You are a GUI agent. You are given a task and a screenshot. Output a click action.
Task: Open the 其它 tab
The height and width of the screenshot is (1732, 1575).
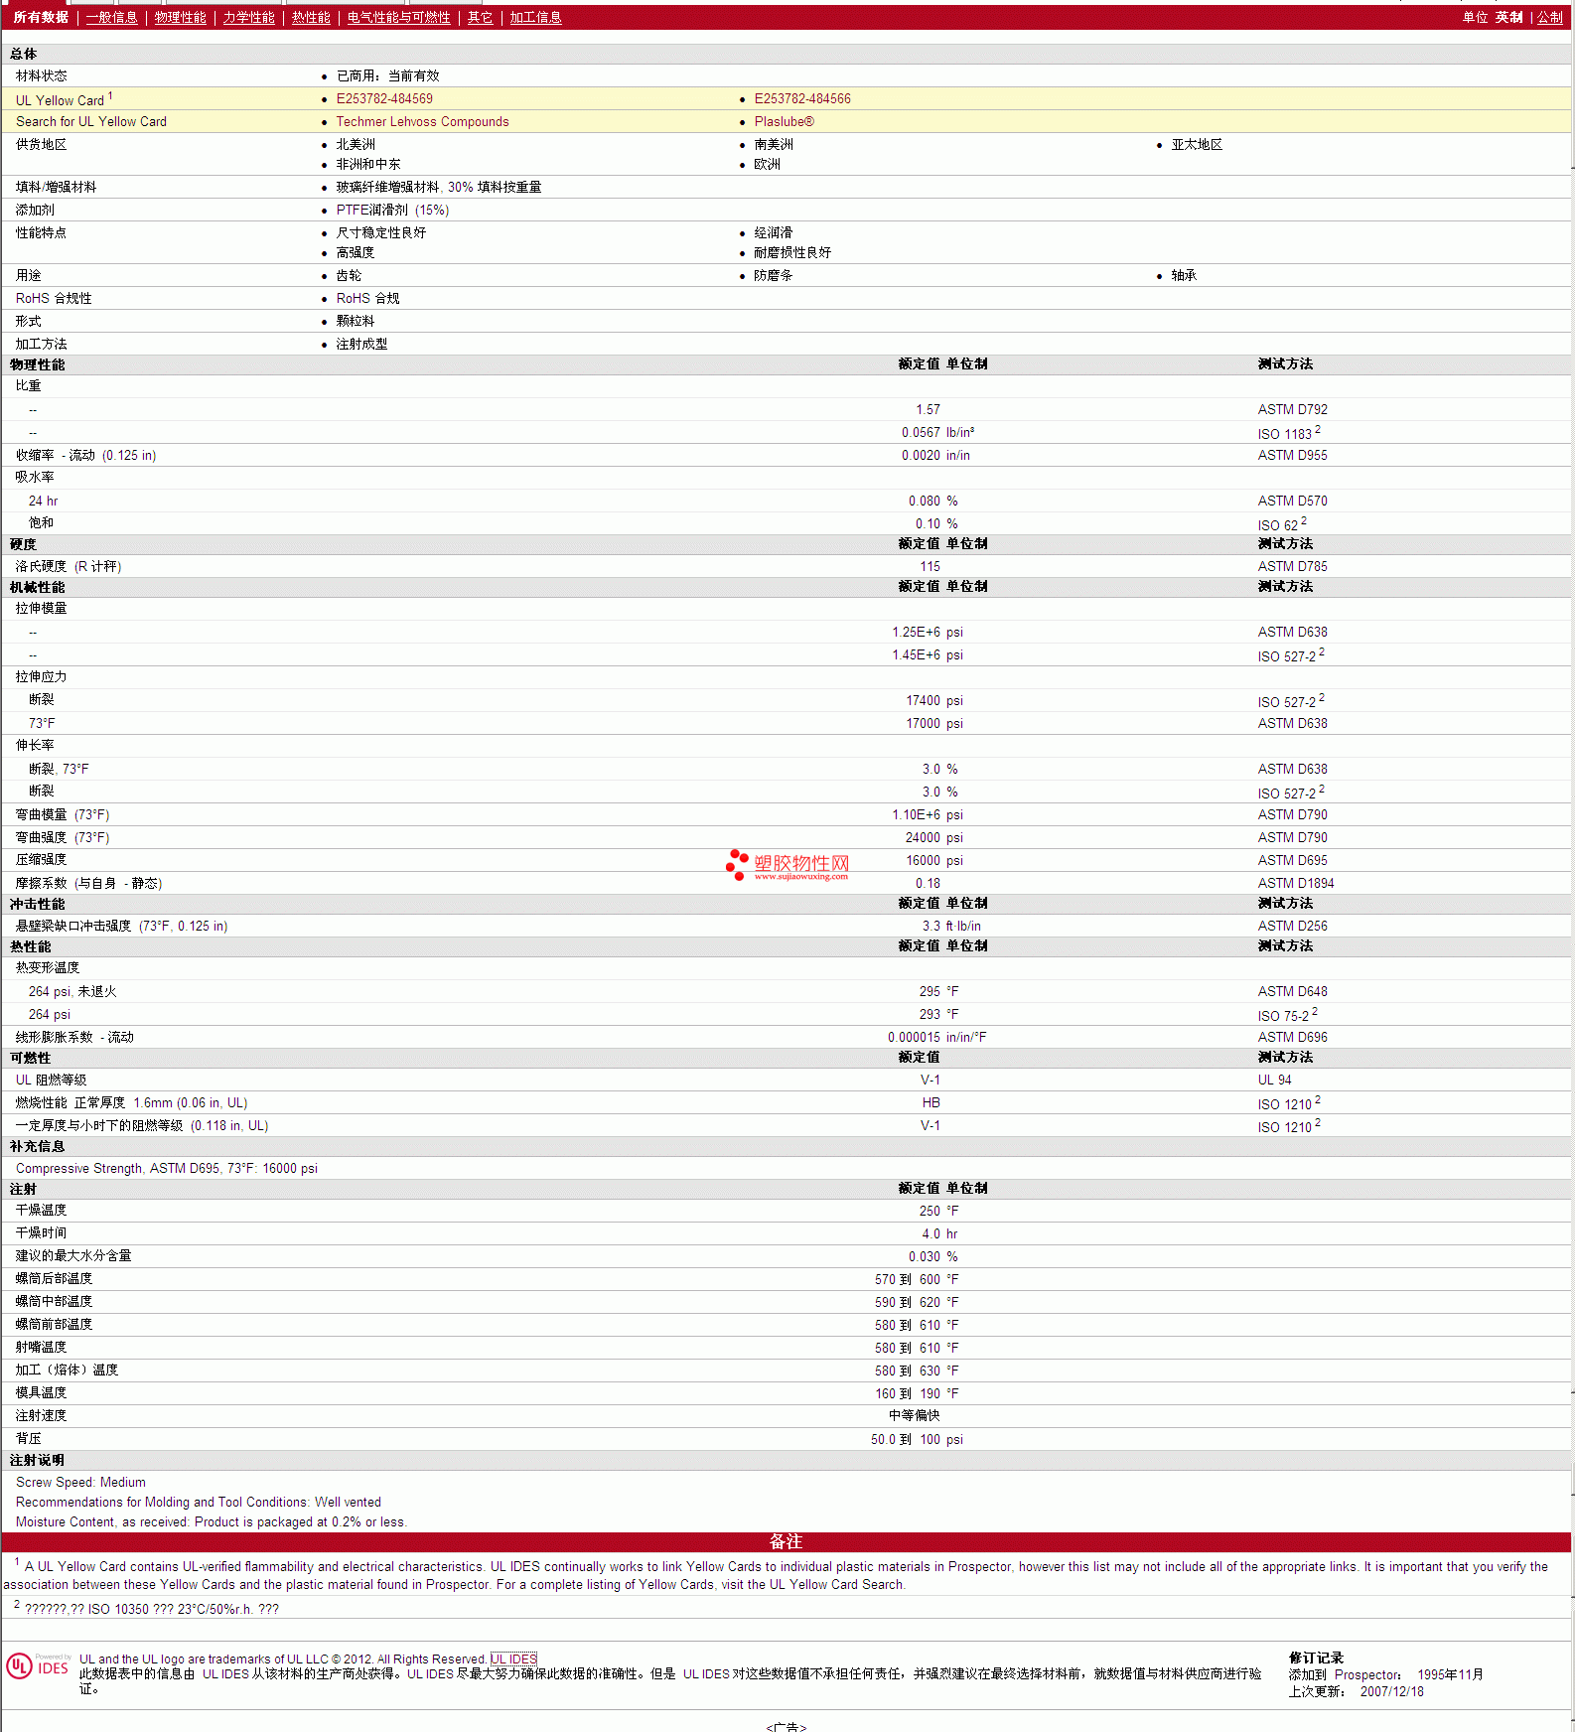(480, 17)
